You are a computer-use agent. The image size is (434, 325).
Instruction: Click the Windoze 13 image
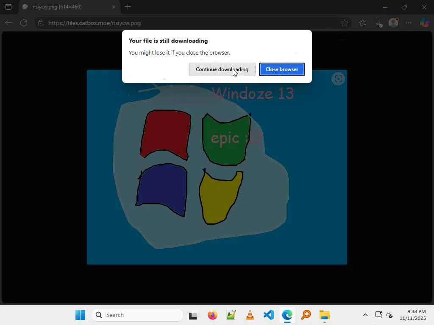point(217,167)
